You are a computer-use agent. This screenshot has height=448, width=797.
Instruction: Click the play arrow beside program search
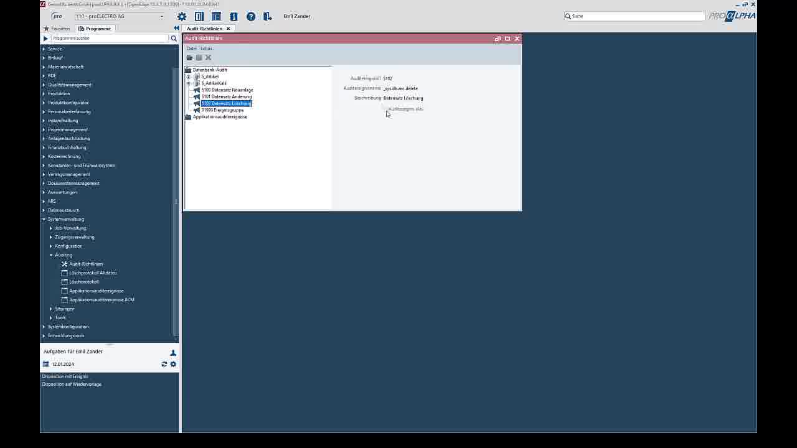tap(45, 39)
